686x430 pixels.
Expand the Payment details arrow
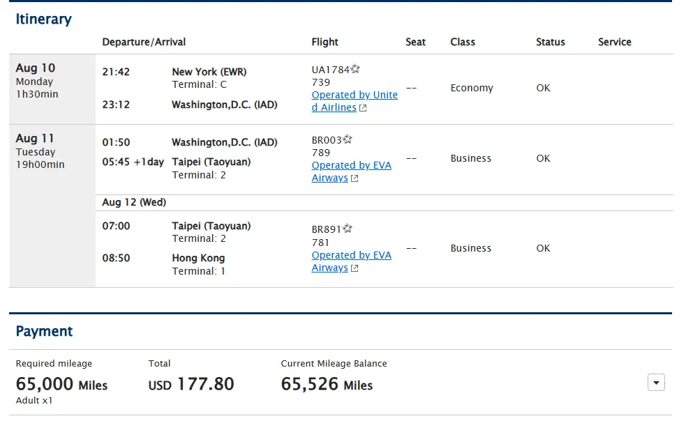(x=656, y=383)
